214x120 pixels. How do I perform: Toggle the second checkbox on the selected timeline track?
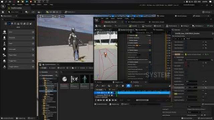(112, 93)
